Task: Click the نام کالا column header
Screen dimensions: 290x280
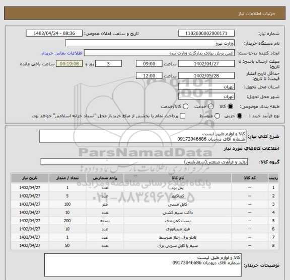Action: tap(178, 178)
